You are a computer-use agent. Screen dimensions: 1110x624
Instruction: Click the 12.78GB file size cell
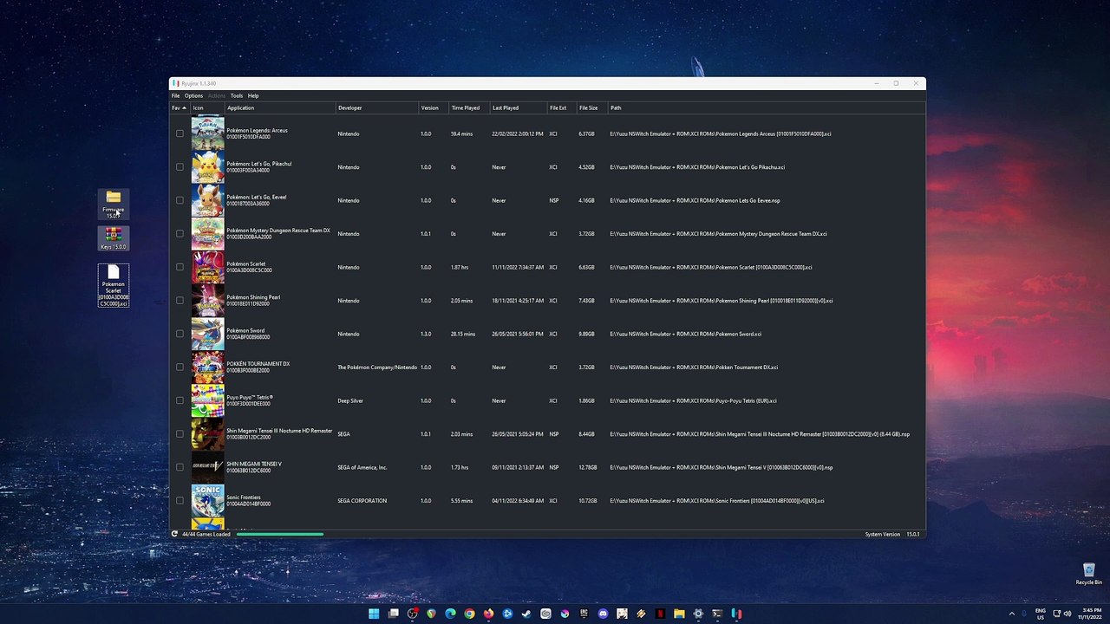[x=588, y=467]
